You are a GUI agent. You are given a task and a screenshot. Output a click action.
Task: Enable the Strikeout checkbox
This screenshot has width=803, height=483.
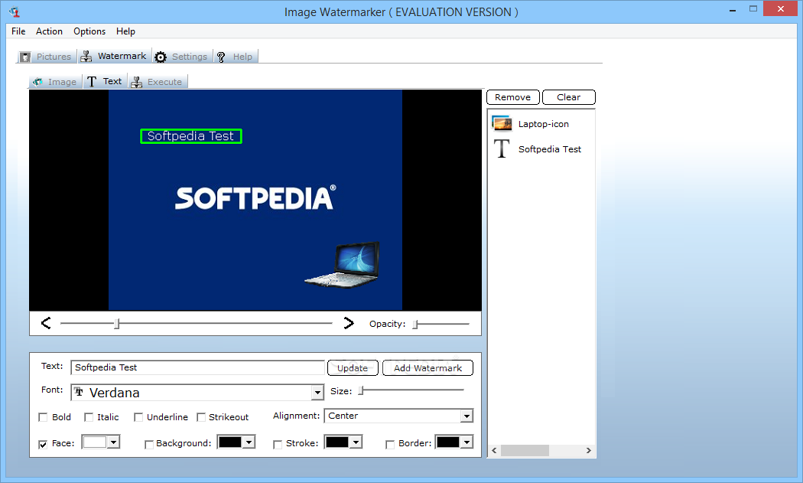pos(200,417)
